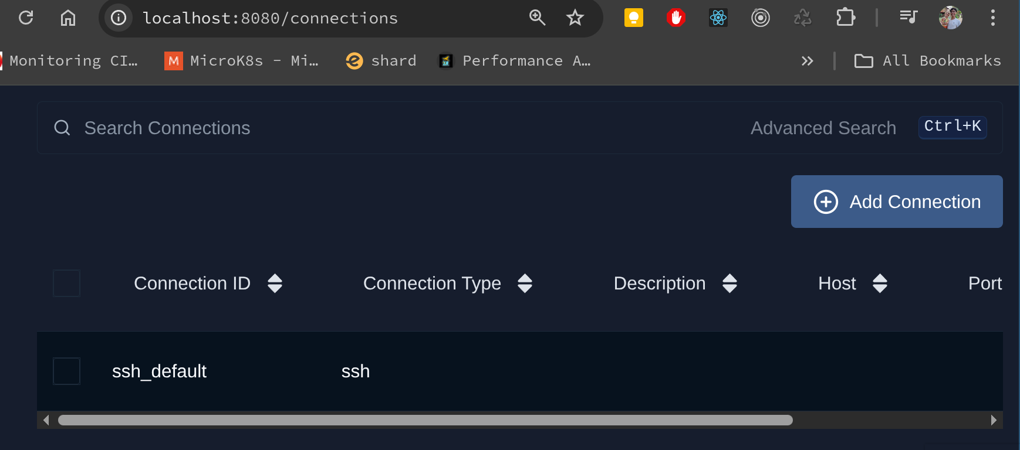Select all connections with header checkbox
Image resolution: width=1020 pixels, height=450 pixels.
[x=66, y=284]
